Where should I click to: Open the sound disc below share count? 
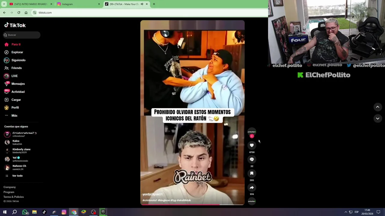point(252,201)
